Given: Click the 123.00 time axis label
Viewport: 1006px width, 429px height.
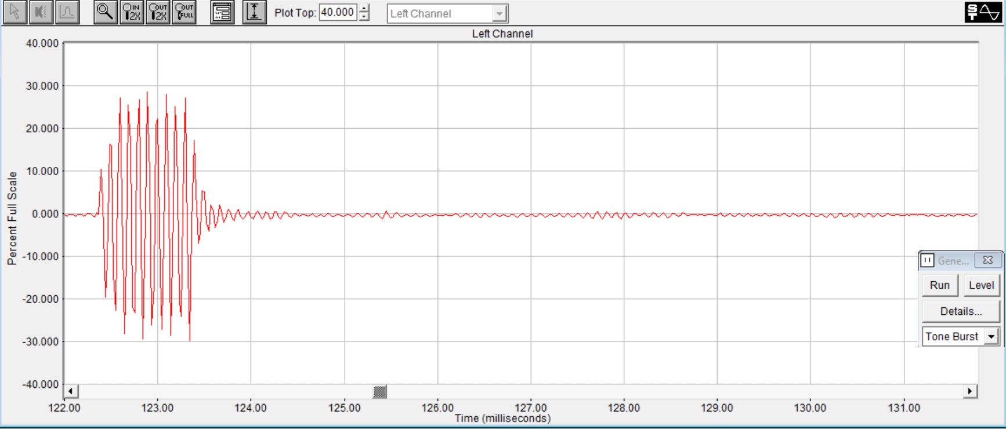Looking at the screenshot, I should [157, 408].
